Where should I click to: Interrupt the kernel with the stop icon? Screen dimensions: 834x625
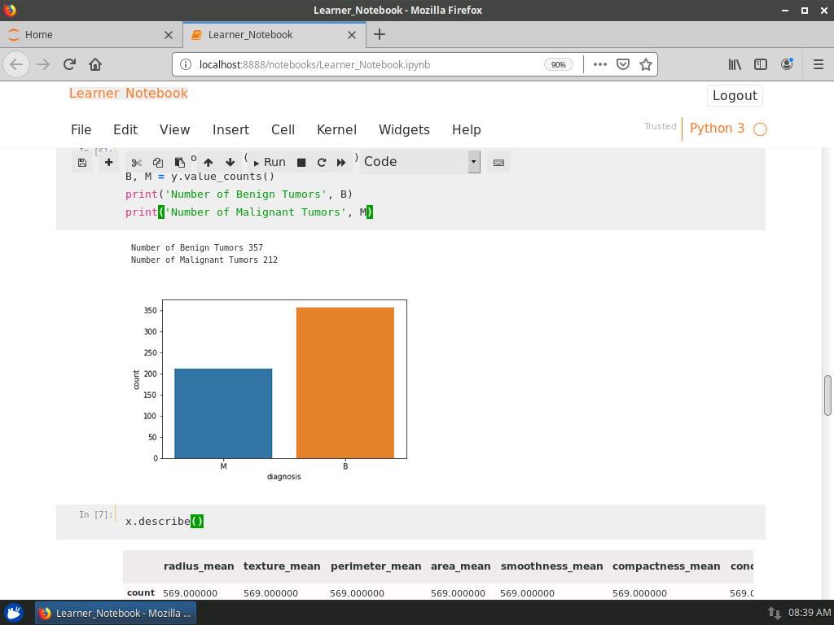301,163
